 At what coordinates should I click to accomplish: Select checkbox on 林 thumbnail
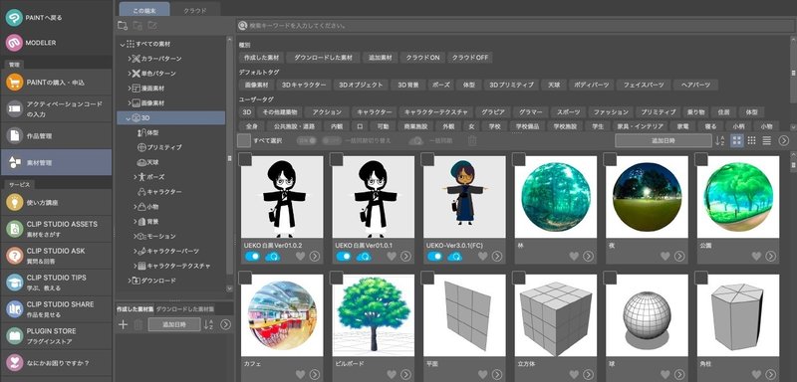pyautogui.click(x=518, y=160)
